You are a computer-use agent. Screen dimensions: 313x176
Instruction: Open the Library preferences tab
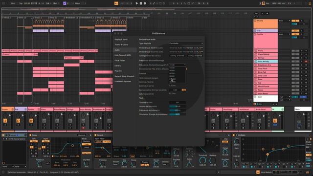(x=117, y=66)
